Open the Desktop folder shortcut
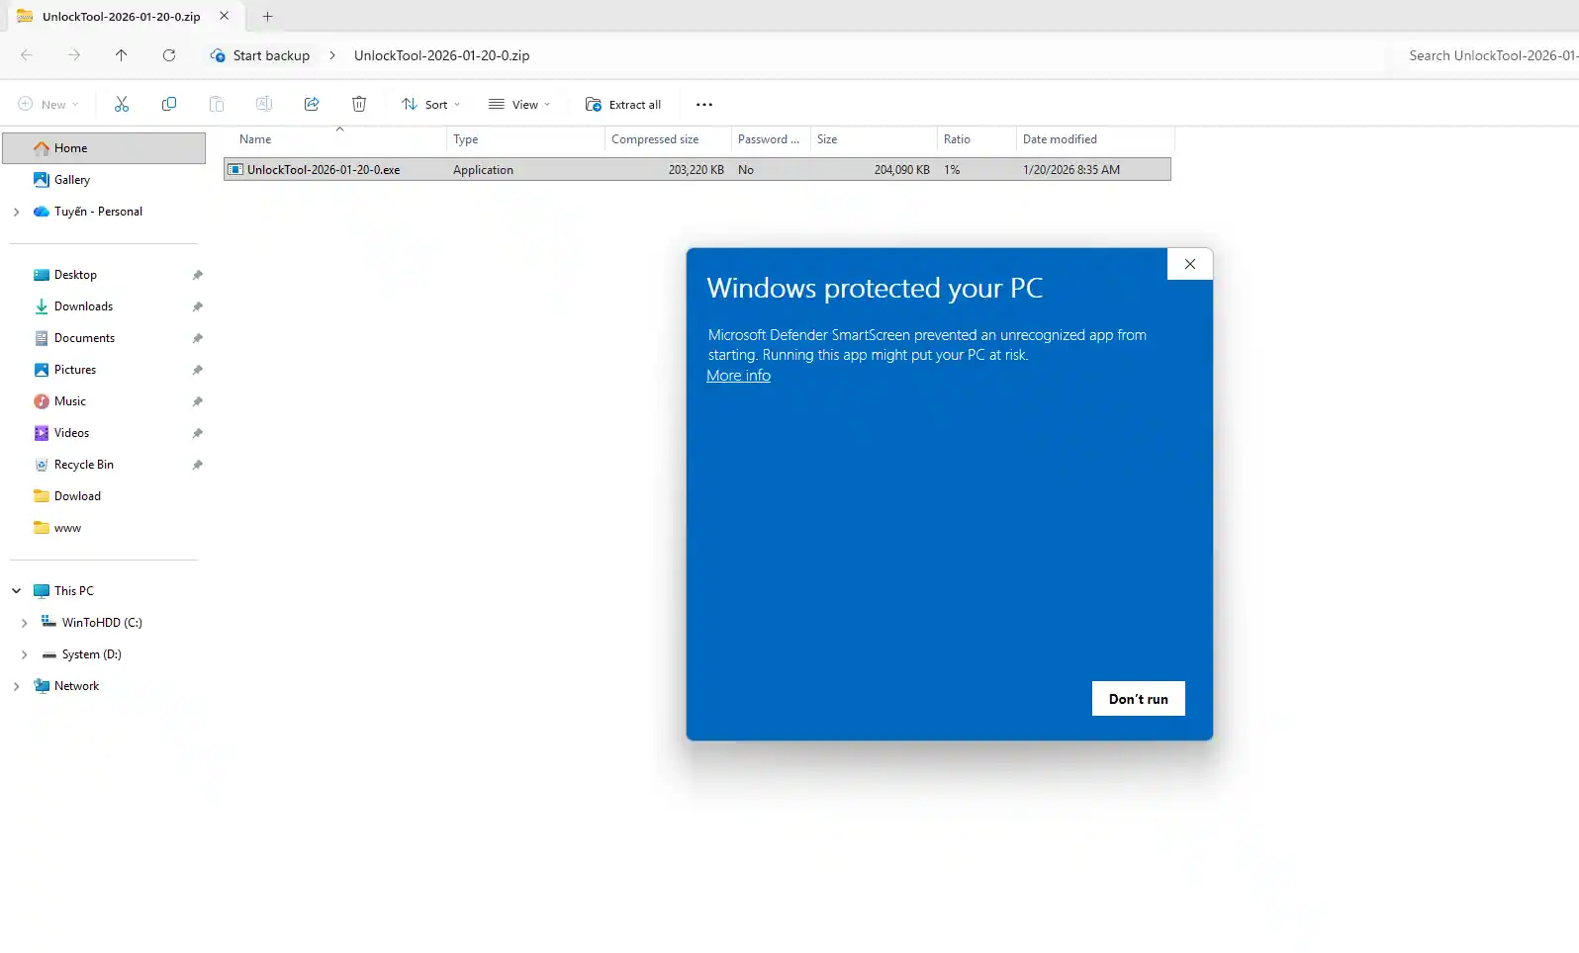The image size is (1579, 953). tap(75, 275)
